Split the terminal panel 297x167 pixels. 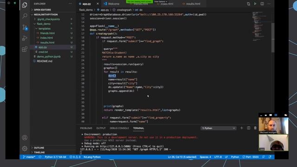[x=249, y=128]
